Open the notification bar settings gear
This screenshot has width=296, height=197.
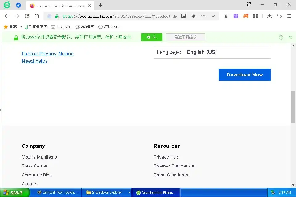click(x=281, y=37)
